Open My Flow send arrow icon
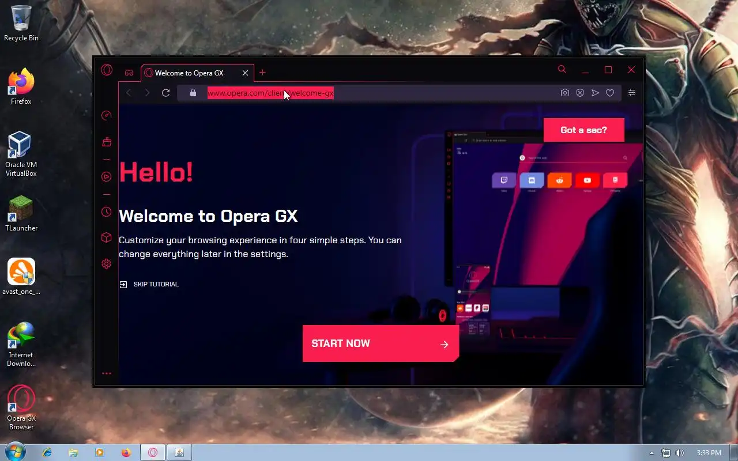Screen dimensions: 738x461 click(595, 93)
